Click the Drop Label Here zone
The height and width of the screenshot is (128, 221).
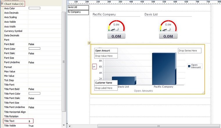(106, 88)
